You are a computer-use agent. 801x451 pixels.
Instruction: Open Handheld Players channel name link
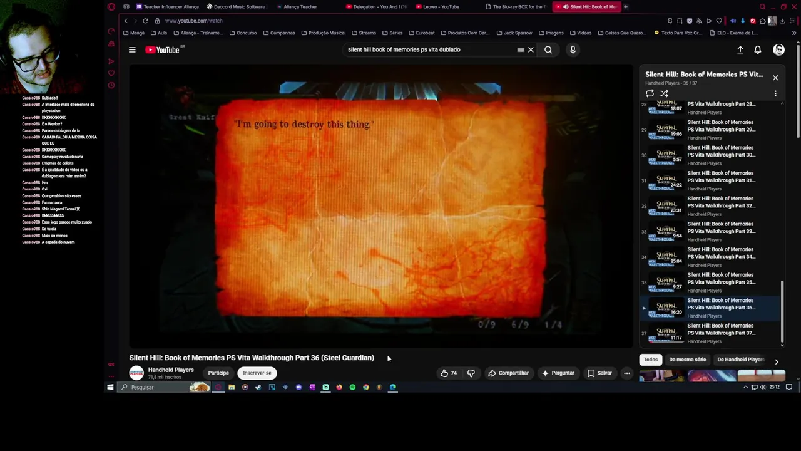pos(171,370)
